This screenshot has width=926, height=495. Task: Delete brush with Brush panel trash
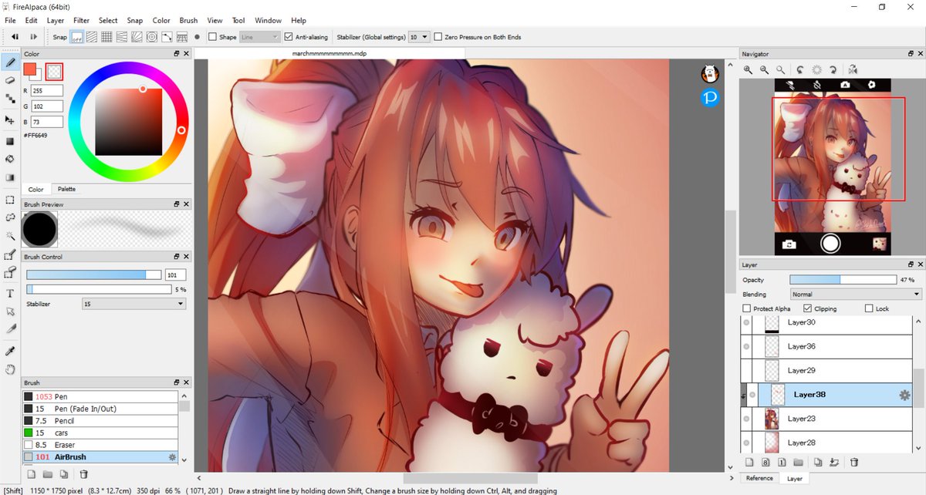pyautogui.click(x=83, y=474)
